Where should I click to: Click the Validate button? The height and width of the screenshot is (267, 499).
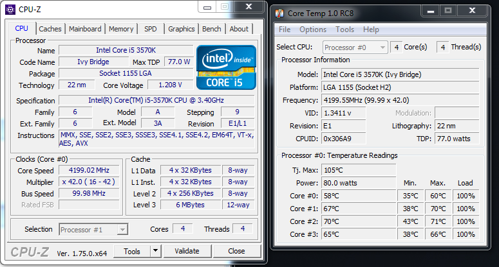187,251
